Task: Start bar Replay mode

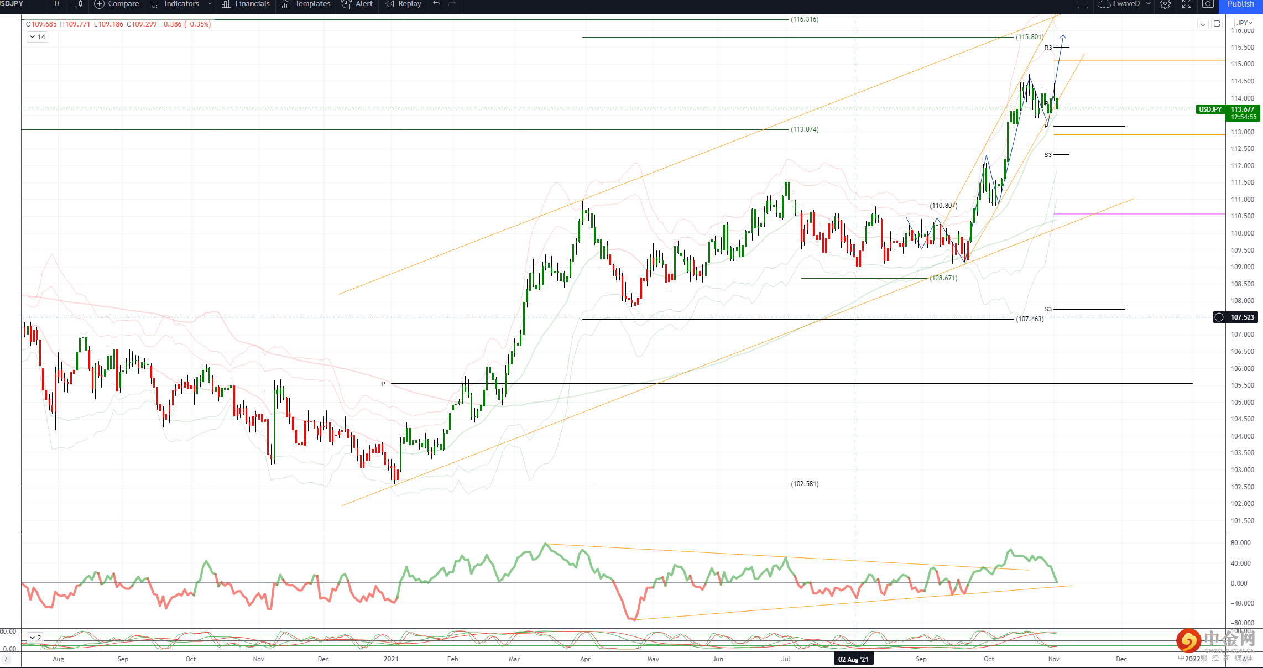Action: [403, 4]
